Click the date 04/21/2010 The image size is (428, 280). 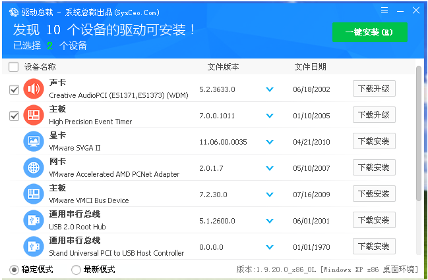point(311,142)
